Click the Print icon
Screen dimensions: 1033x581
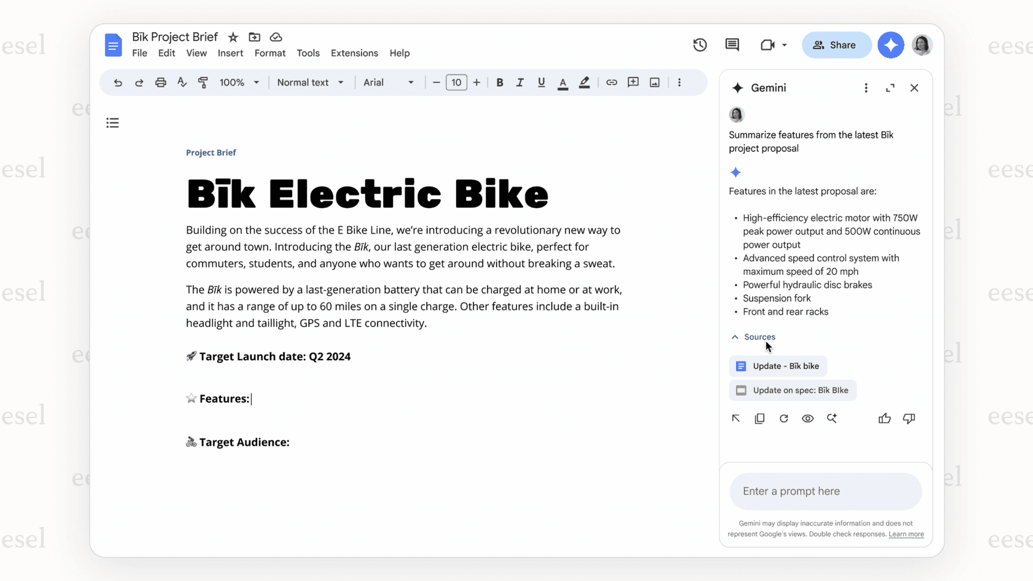(160, 82)
